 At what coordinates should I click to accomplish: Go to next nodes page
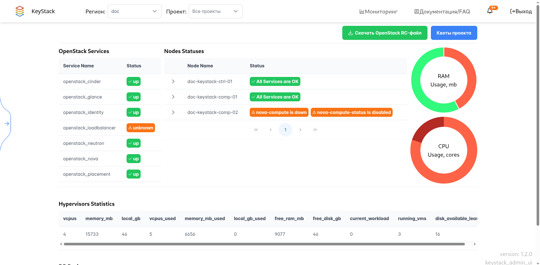point(300,130)
